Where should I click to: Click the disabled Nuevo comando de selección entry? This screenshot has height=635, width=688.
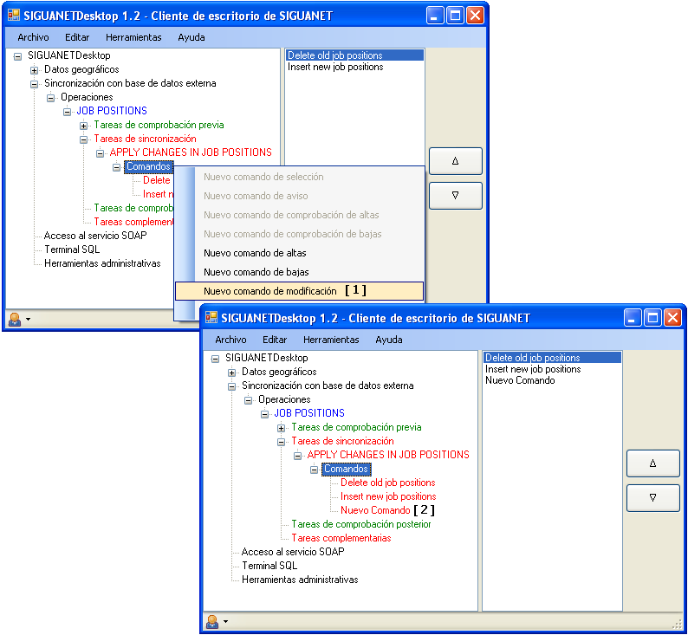tap(299, 177)
